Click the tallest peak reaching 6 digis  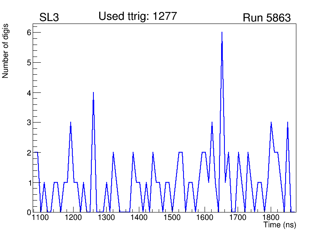coord(222,33)
